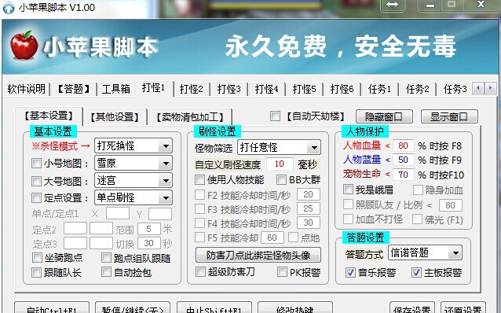This screenshot has width=501, height=313.
Task: Toggle PK报警 checkbox
Action: [283, 272]
